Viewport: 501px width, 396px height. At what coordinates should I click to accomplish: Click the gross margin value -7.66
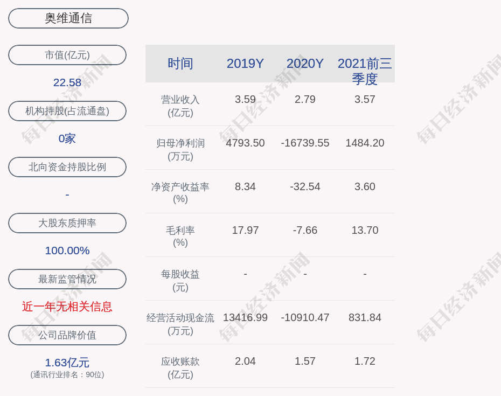point(305,230)
